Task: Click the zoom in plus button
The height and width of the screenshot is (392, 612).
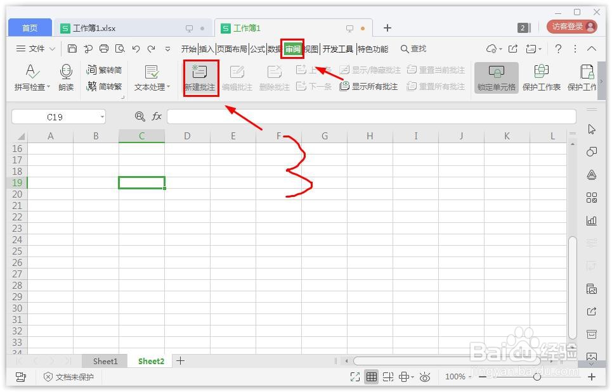Action: coord(592,377)
